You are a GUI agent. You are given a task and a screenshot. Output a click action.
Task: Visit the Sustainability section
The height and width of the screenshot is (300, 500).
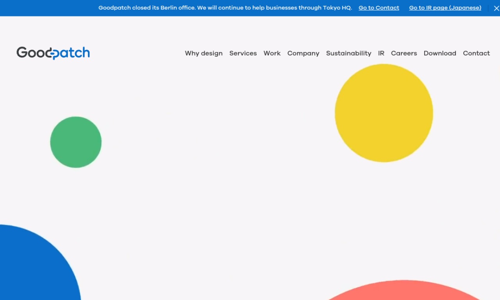[349, 53]
